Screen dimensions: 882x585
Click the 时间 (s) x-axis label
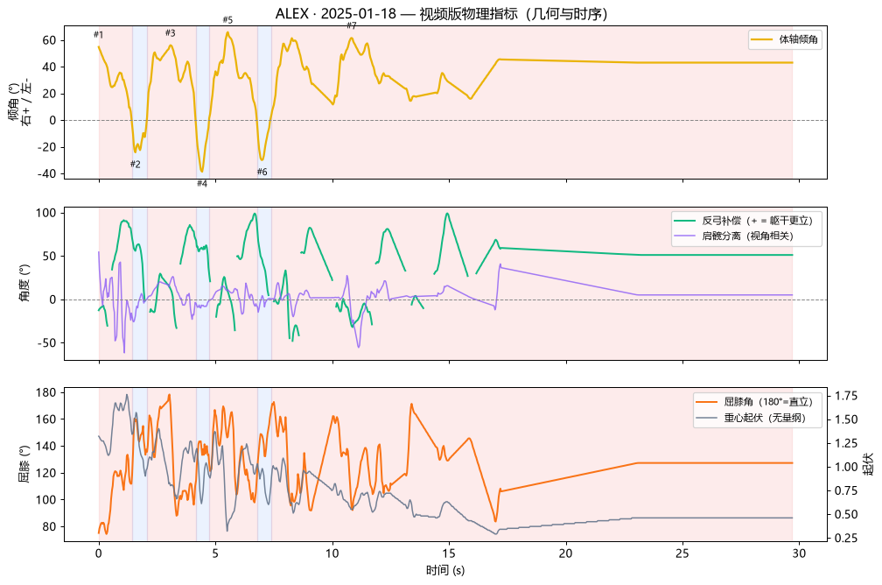coord(445,570)
